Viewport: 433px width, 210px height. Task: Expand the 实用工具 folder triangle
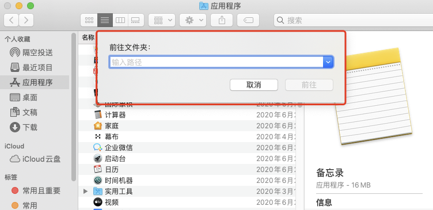86,191
